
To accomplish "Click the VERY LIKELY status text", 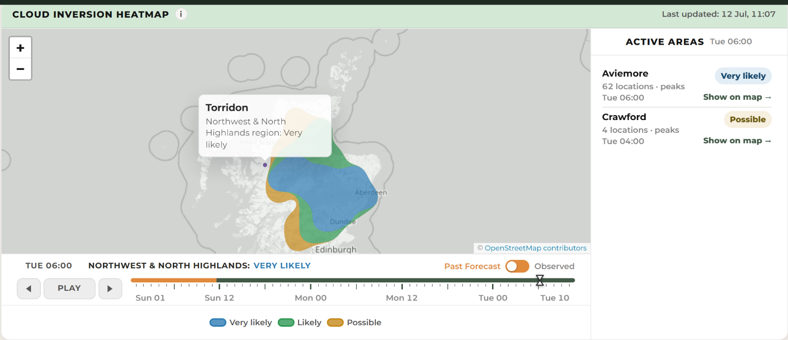I will point(282,266).
